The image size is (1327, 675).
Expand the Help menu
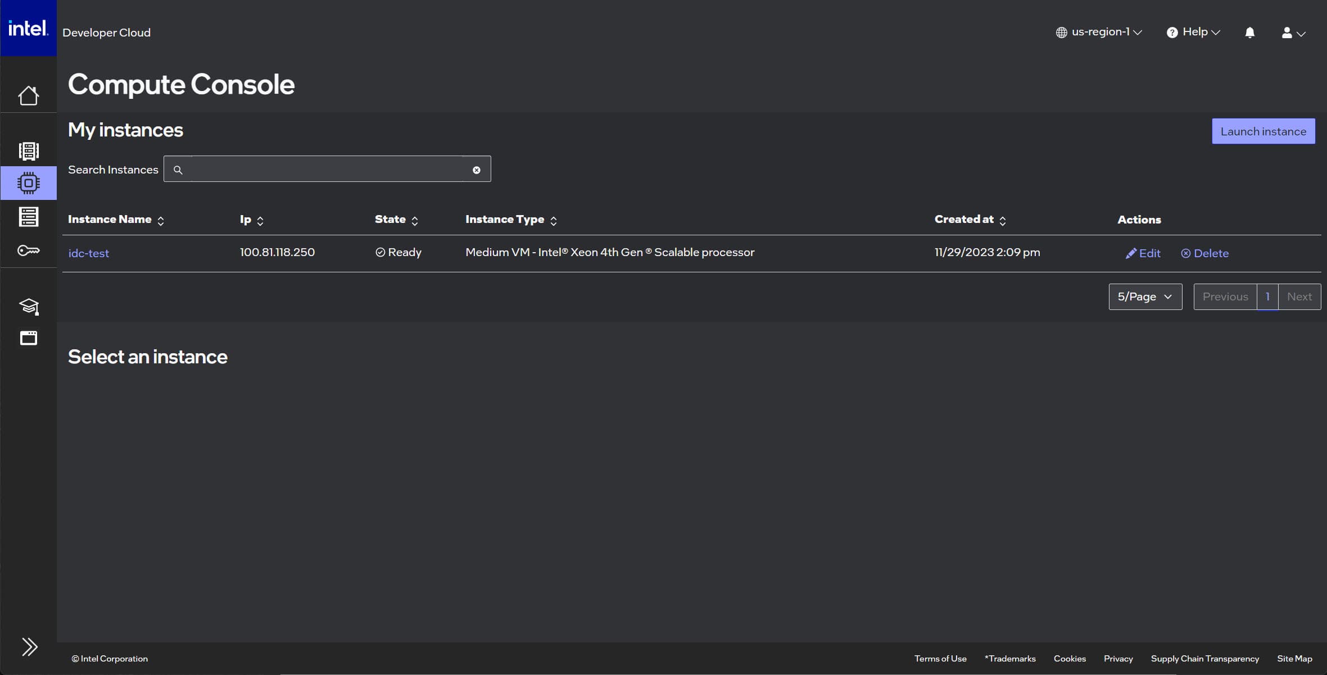[1193, 32]
